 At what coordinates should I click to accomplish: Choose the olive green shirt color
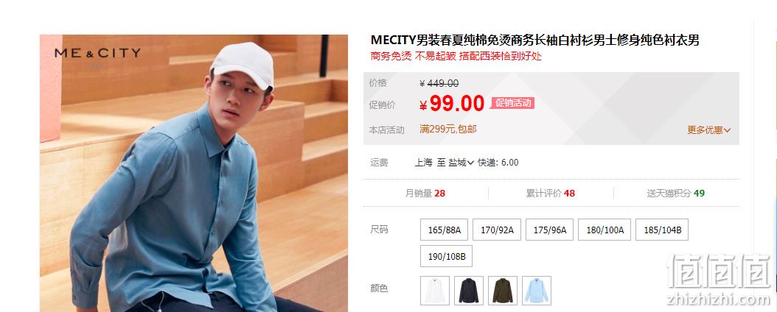point(503,290)
